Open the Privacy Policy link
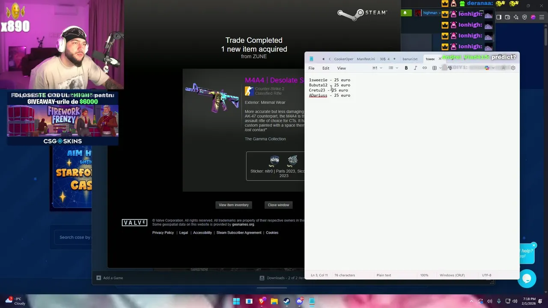The image size is (548, 308). 163,233
